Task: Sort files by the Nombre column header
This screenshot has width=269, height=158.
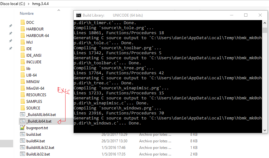Action: 27,13
